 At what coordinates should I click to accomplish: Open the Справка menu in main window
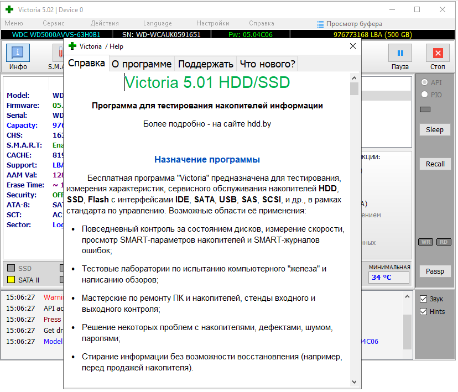coord(262,23)
